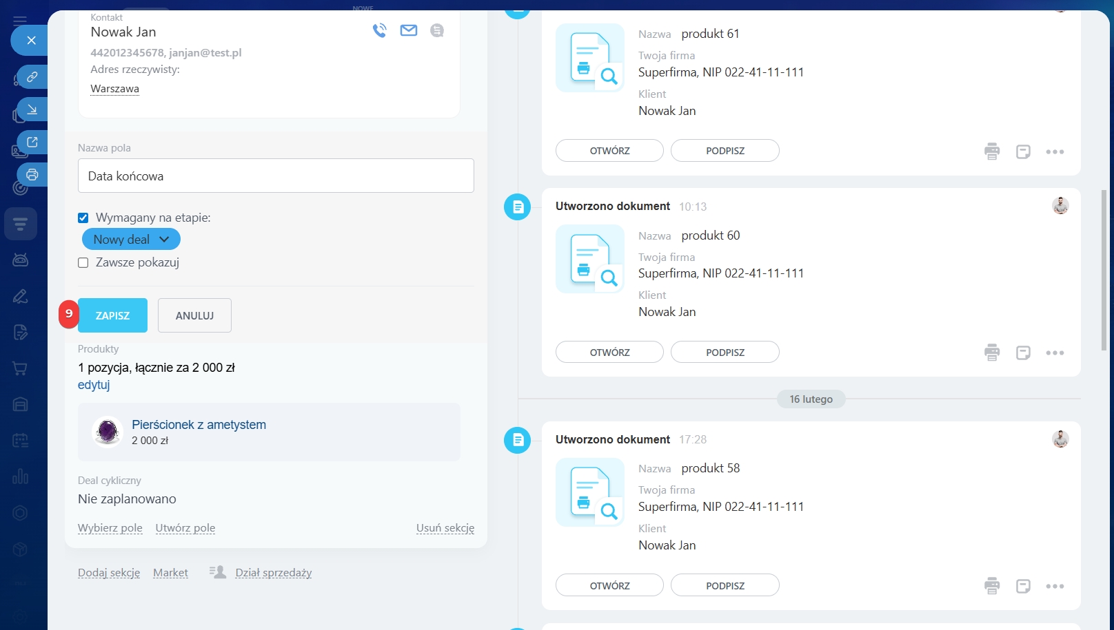Uncheck the Wymagany na etapie checkbox
The height and width of the screenshot is (630, 1114).
coord(83,218)
